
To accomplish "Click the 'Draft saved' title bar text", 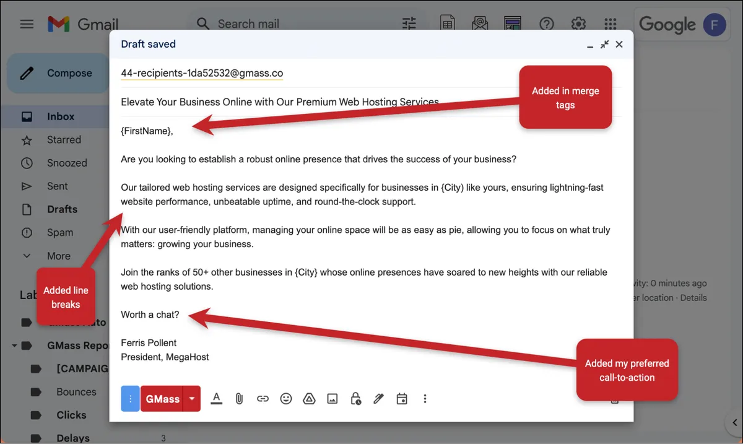I will pos(148,44).
